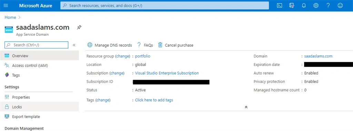Pin saadaslams.com to dashboard
The width and height of the screenshot is (353, 131).
(x=79, y=28)
